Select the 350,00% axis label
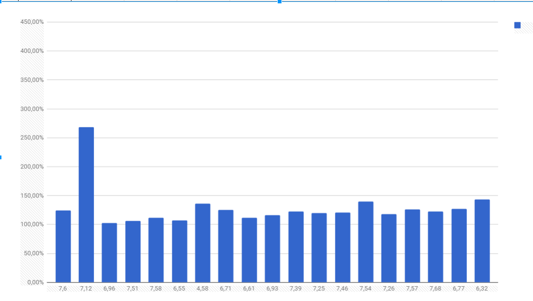Image resolution: width=533 pixels, height=301 pixels. 32,80
